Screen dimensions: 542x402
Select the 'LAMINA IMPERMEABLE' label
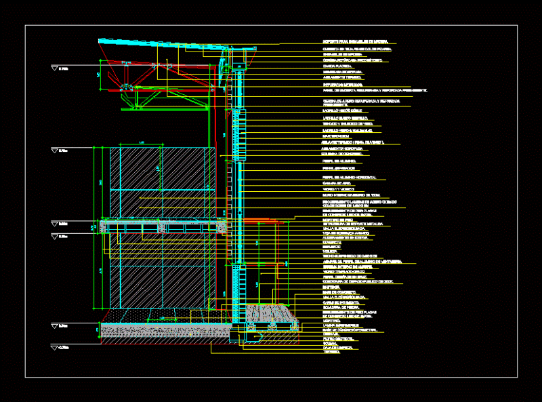341,325
